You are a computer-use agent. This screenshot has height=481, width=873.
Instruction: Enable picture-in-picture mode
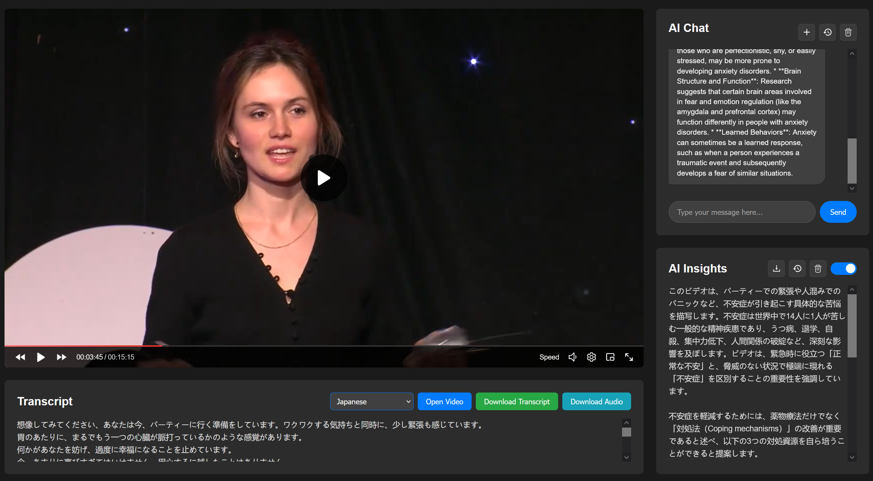(610, 357)
